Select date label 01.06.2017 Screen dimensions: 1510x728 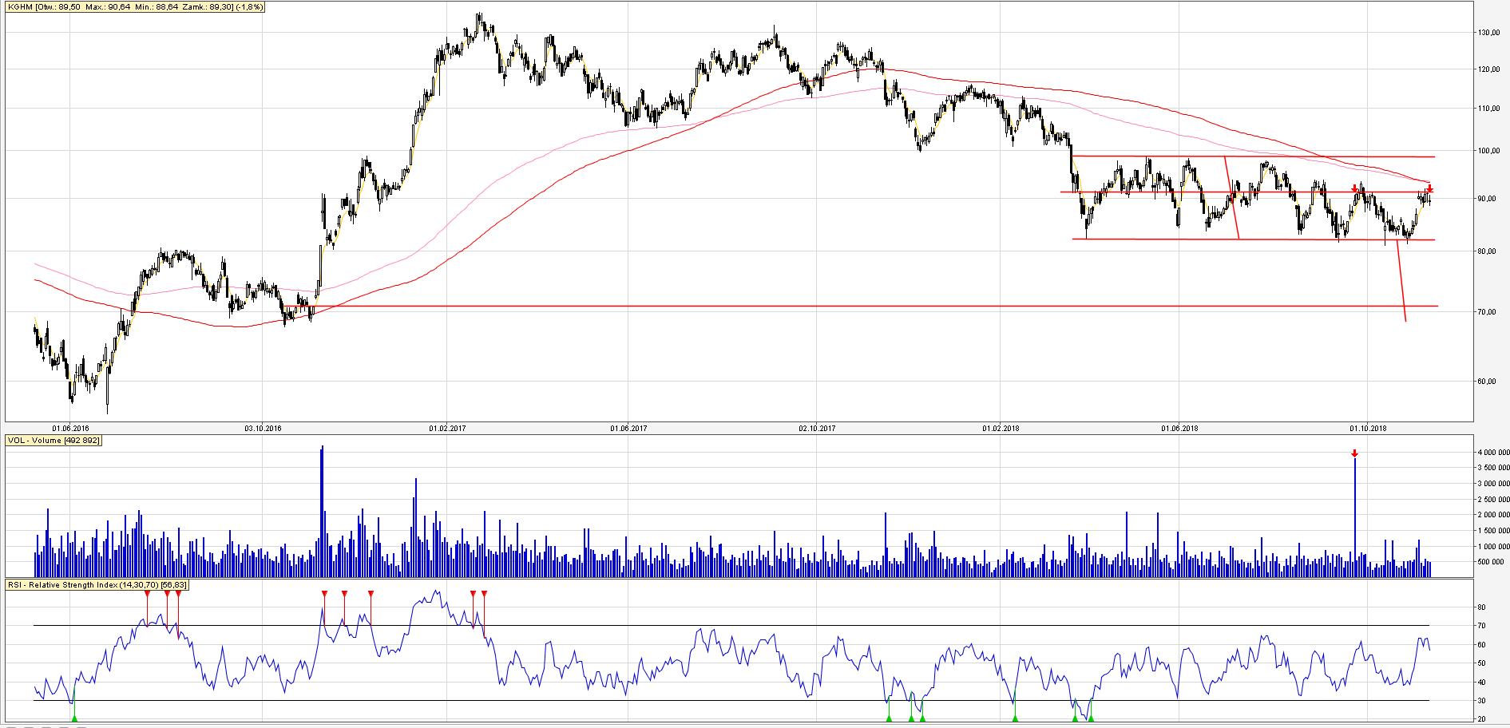(628, 429)
